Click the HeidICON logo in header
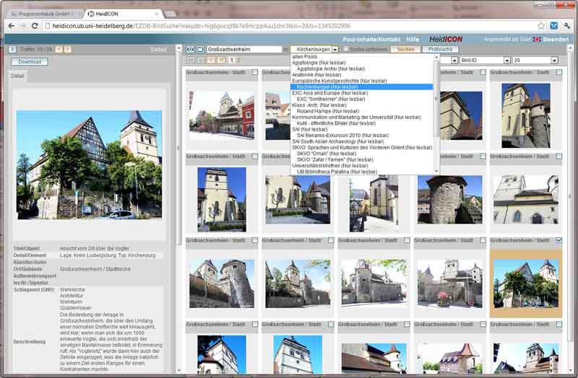The height and width of the screenshot is (378, 578). point(446,39)
